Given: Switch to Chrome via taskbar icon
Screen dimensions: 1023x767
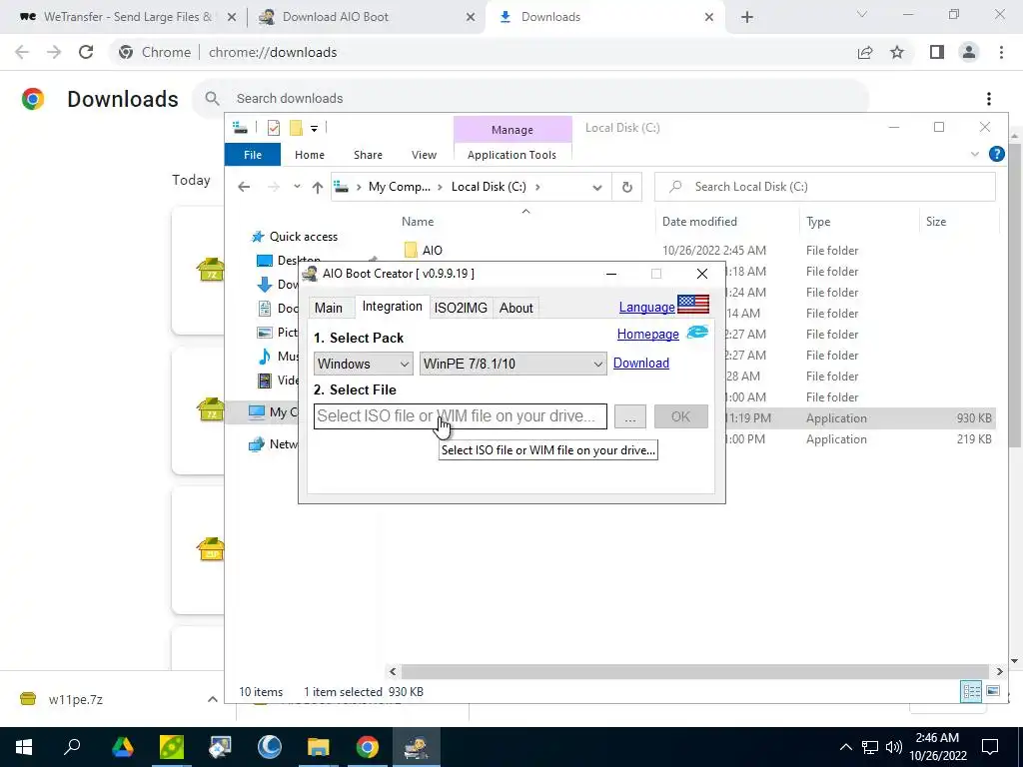Looking at the screenshot, I should coord(368,747).
